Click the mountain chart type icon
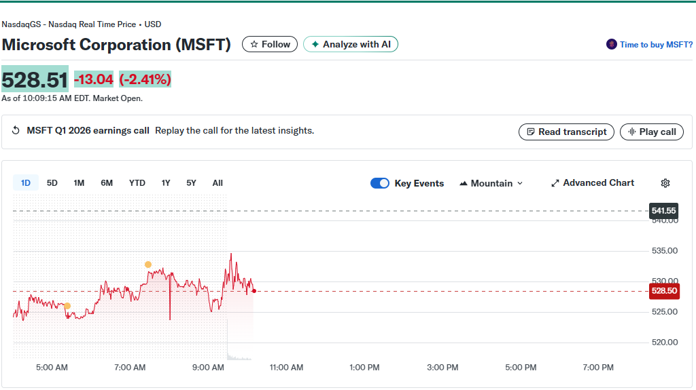Viewport: 696px width, 390px height. (x=464, y=183)
